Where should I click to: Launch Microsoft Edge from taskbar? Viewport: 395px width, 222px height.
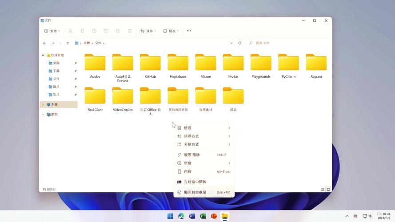click(x=181, y=216)
